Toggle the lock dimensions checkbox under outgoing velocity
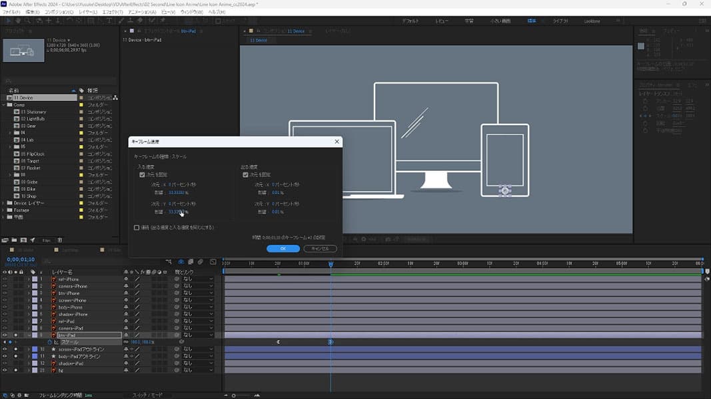The width and height of the screenshot is (711, 399). coord(246,175)
